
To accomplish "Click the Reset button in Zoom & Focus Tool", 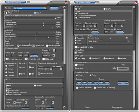I will 123,83.
